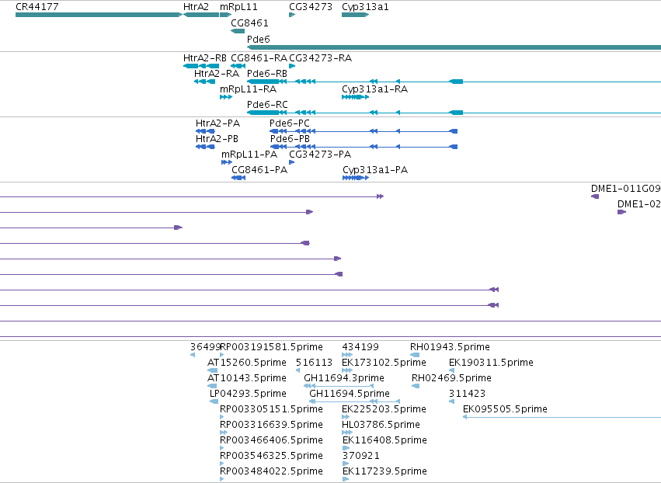Open protein mRpL11-PA label
This screenshot has height=483, width=661.
249,155
